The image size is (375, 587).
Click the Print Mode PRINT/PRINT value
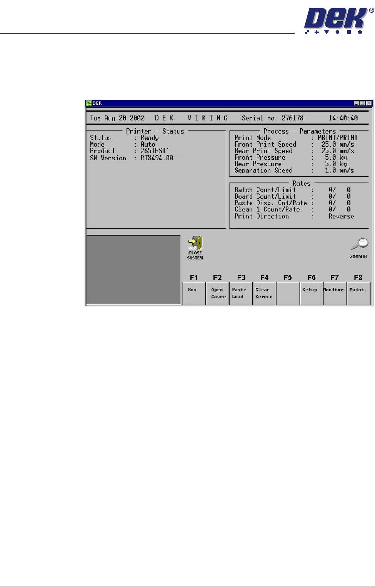click(337, 137)
